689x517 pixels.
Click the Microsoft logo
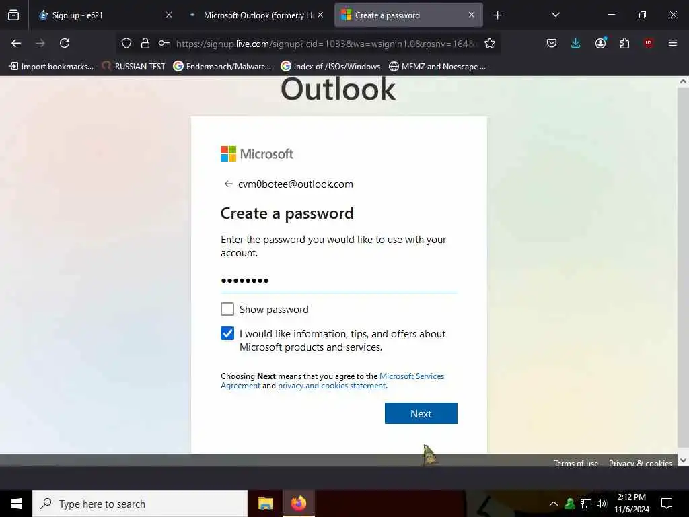point(256,154)
